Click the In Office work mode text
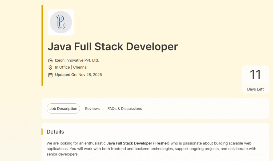The width and height of the screenshot is (273, 161). (x=62, y=68)
